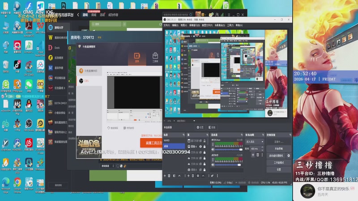Toggle visibility of 窗口采集 source

click(x=200, y=141)
